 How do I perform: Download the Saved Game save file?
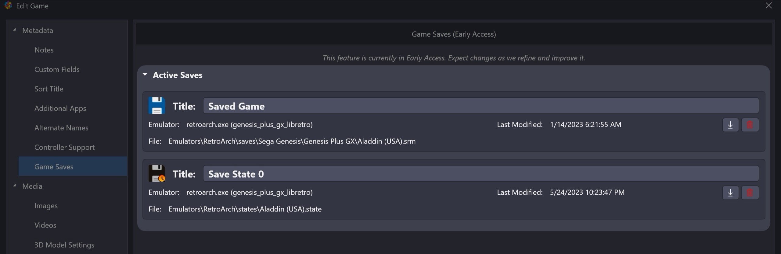coord(730,125)
